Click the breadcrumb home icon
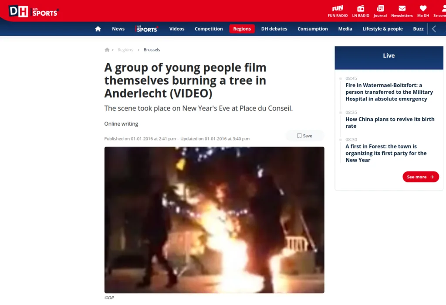This screenshot has height=305, width=446. [x=107, y=50]
